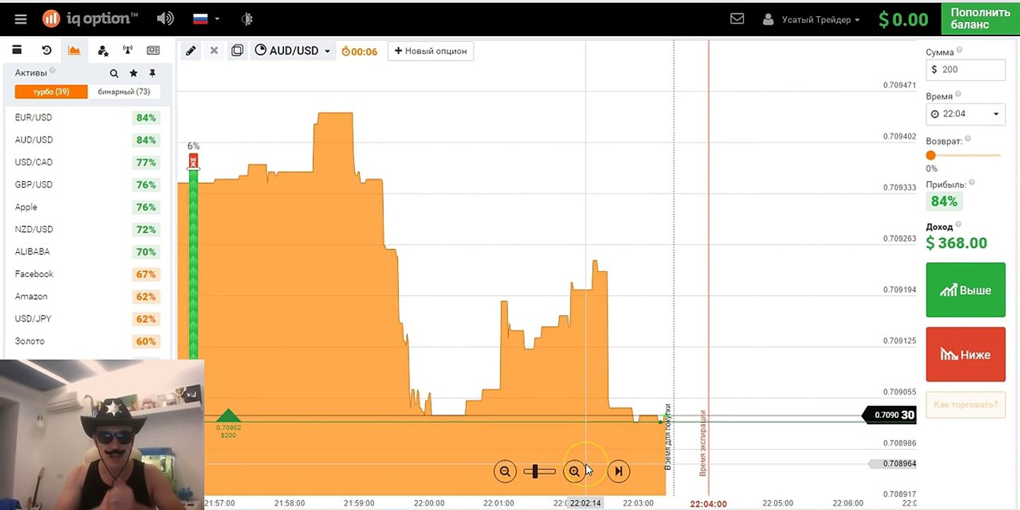The image size is (1020, 510).
Task: Click the iq option logo
Action: 90,18
